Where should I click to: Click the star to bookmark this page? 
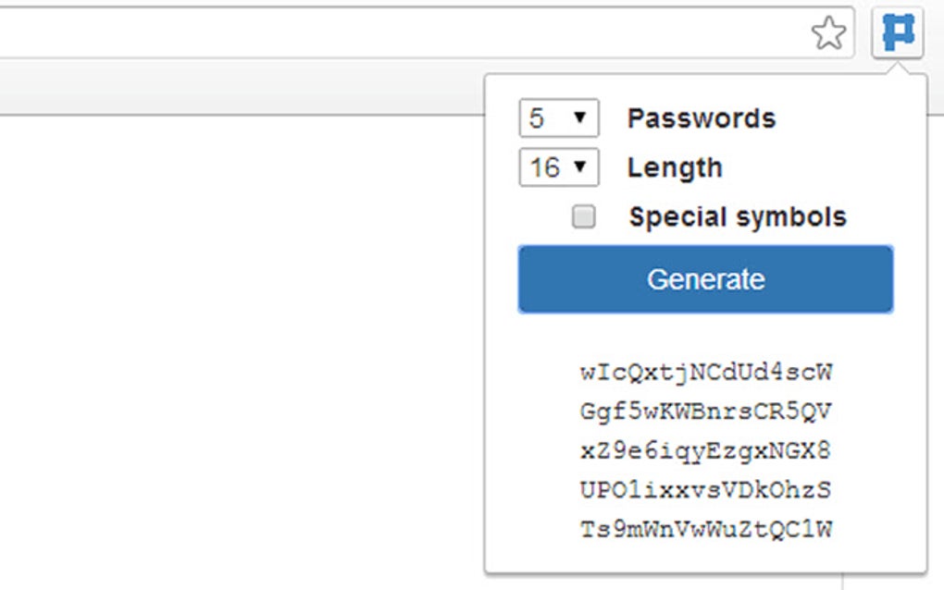point(830,32)
